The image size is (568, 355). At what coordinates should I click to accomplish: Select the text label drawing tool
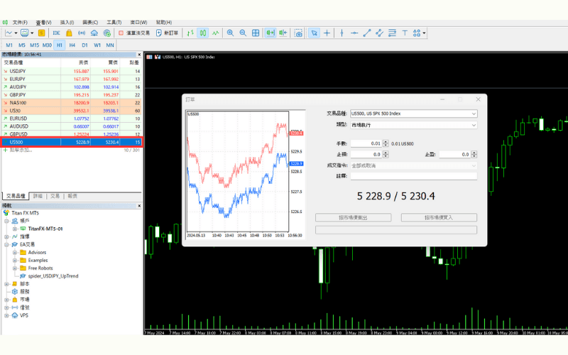405,33
